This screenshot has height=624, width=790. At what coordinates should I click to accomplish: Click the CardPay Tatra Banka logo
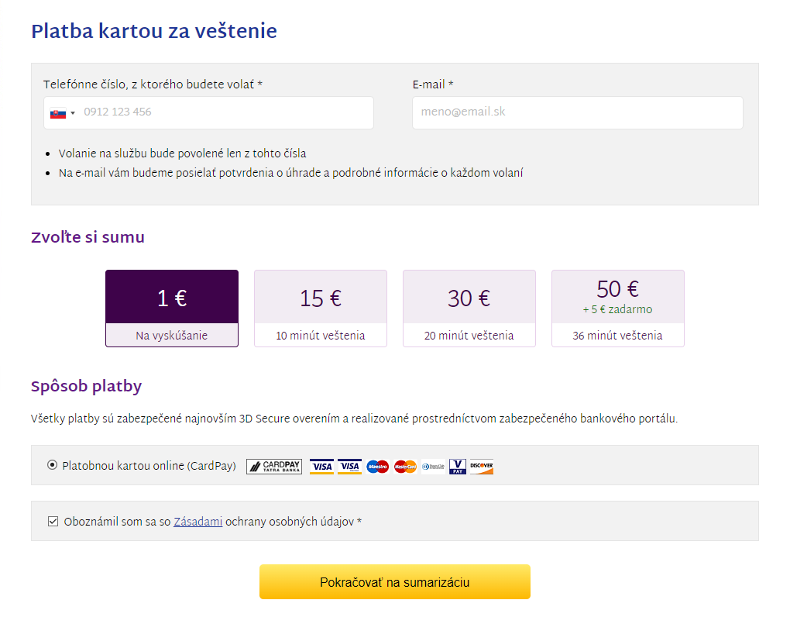point(274,466)
